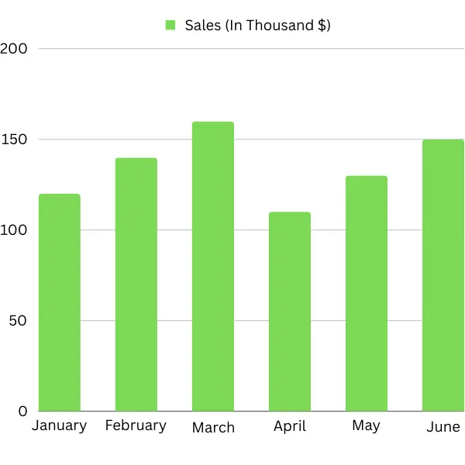The height and width of the screenshot is (465, 465).
Task: Select the 50 y-axis value label
Action: pos(18,321)
